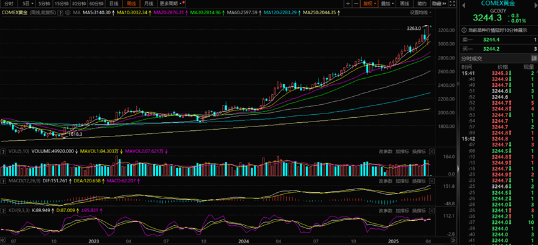Open 换指标 for the MACD panel
The width and height of the screenshot is (538, 245).
pyautogui.click(x=419, y=180)
